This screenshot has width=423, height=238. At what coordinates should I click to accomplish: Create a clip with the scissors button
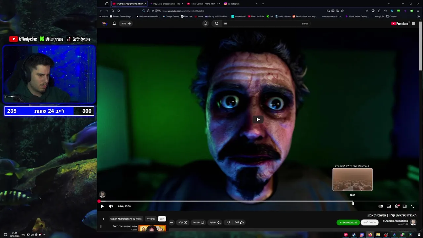coord(183,222)
